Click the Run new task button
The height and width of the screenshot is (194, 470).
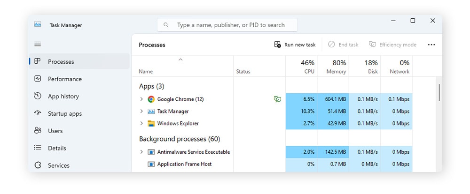(295, 45)
